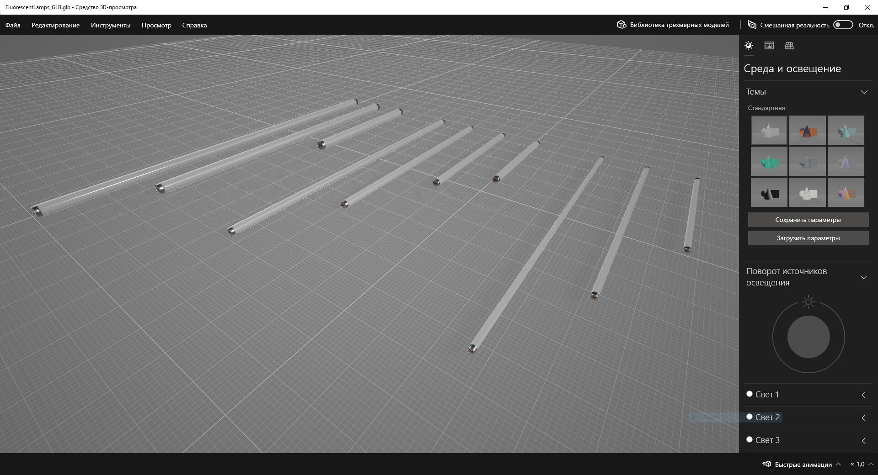Click the 3D library cube icon
The width and height of the screenshot is (878, 475).
coord(621,25)
